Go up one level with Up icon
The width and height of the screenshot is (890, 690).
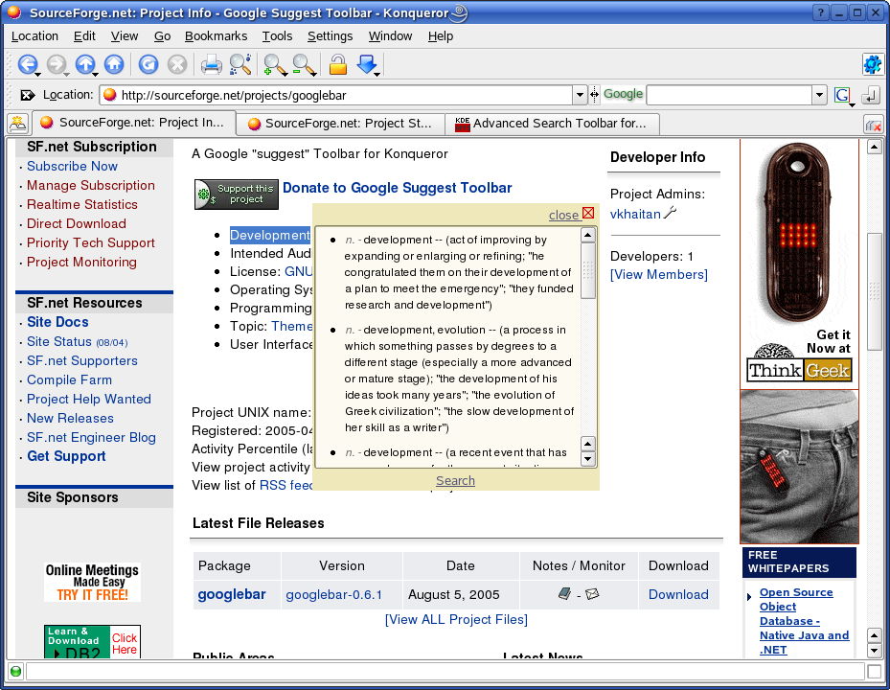85,64
